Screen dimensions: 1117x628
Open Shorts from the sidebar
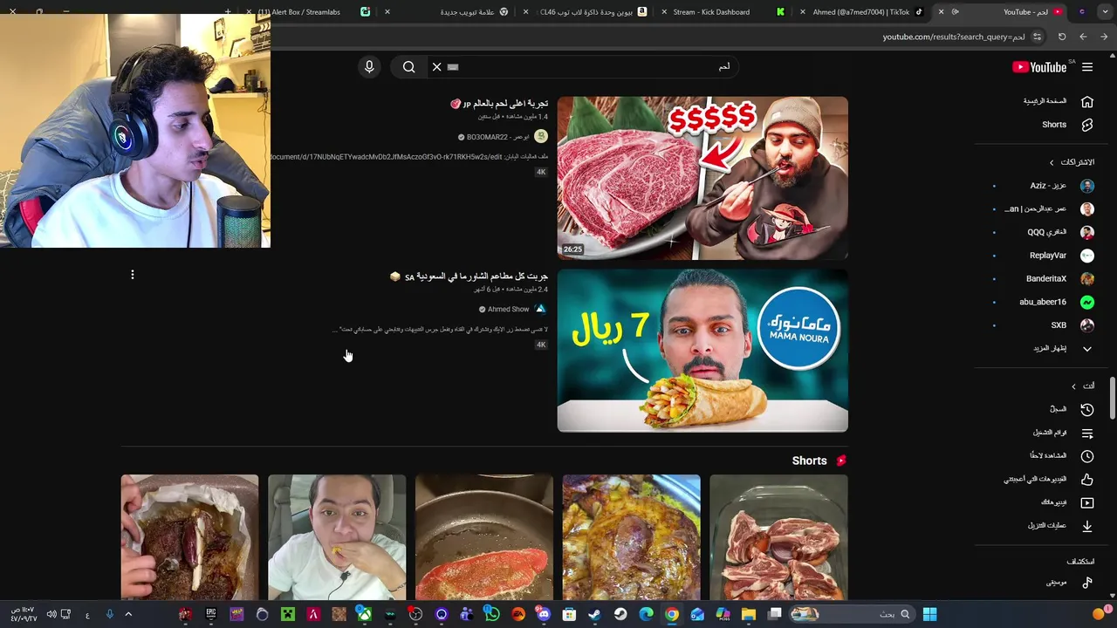(1066, 125)
